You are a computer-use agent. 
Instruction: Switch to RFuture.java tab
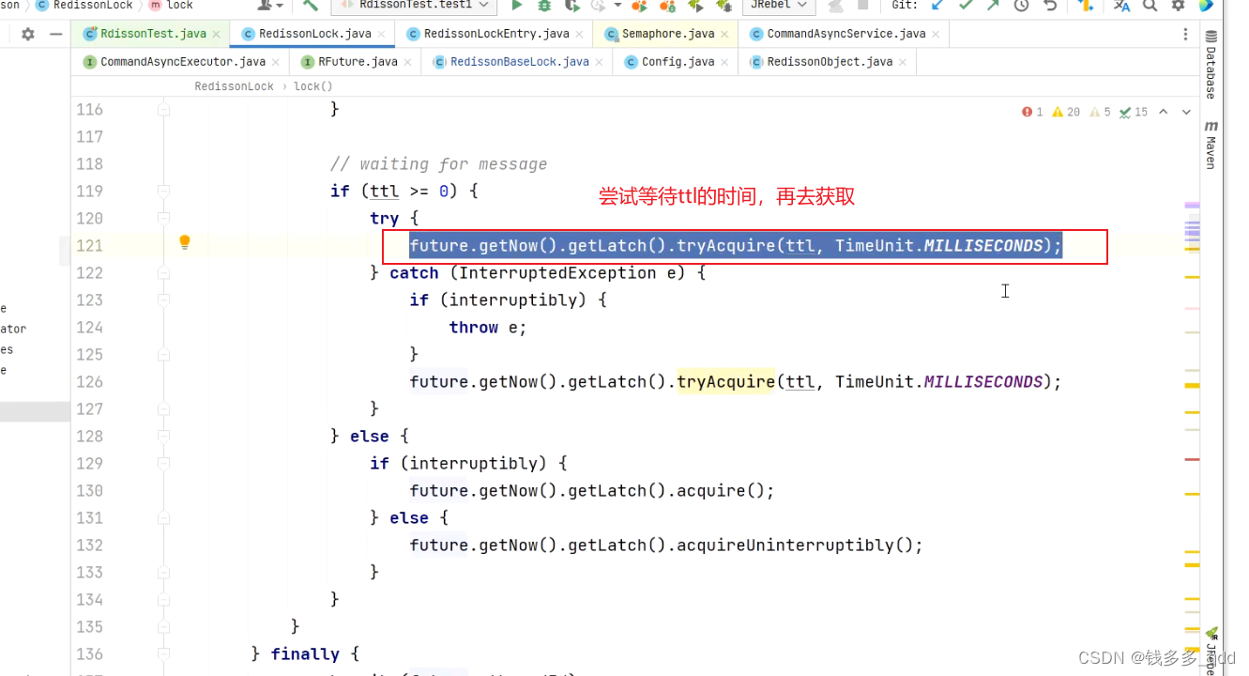coord(358,62)
